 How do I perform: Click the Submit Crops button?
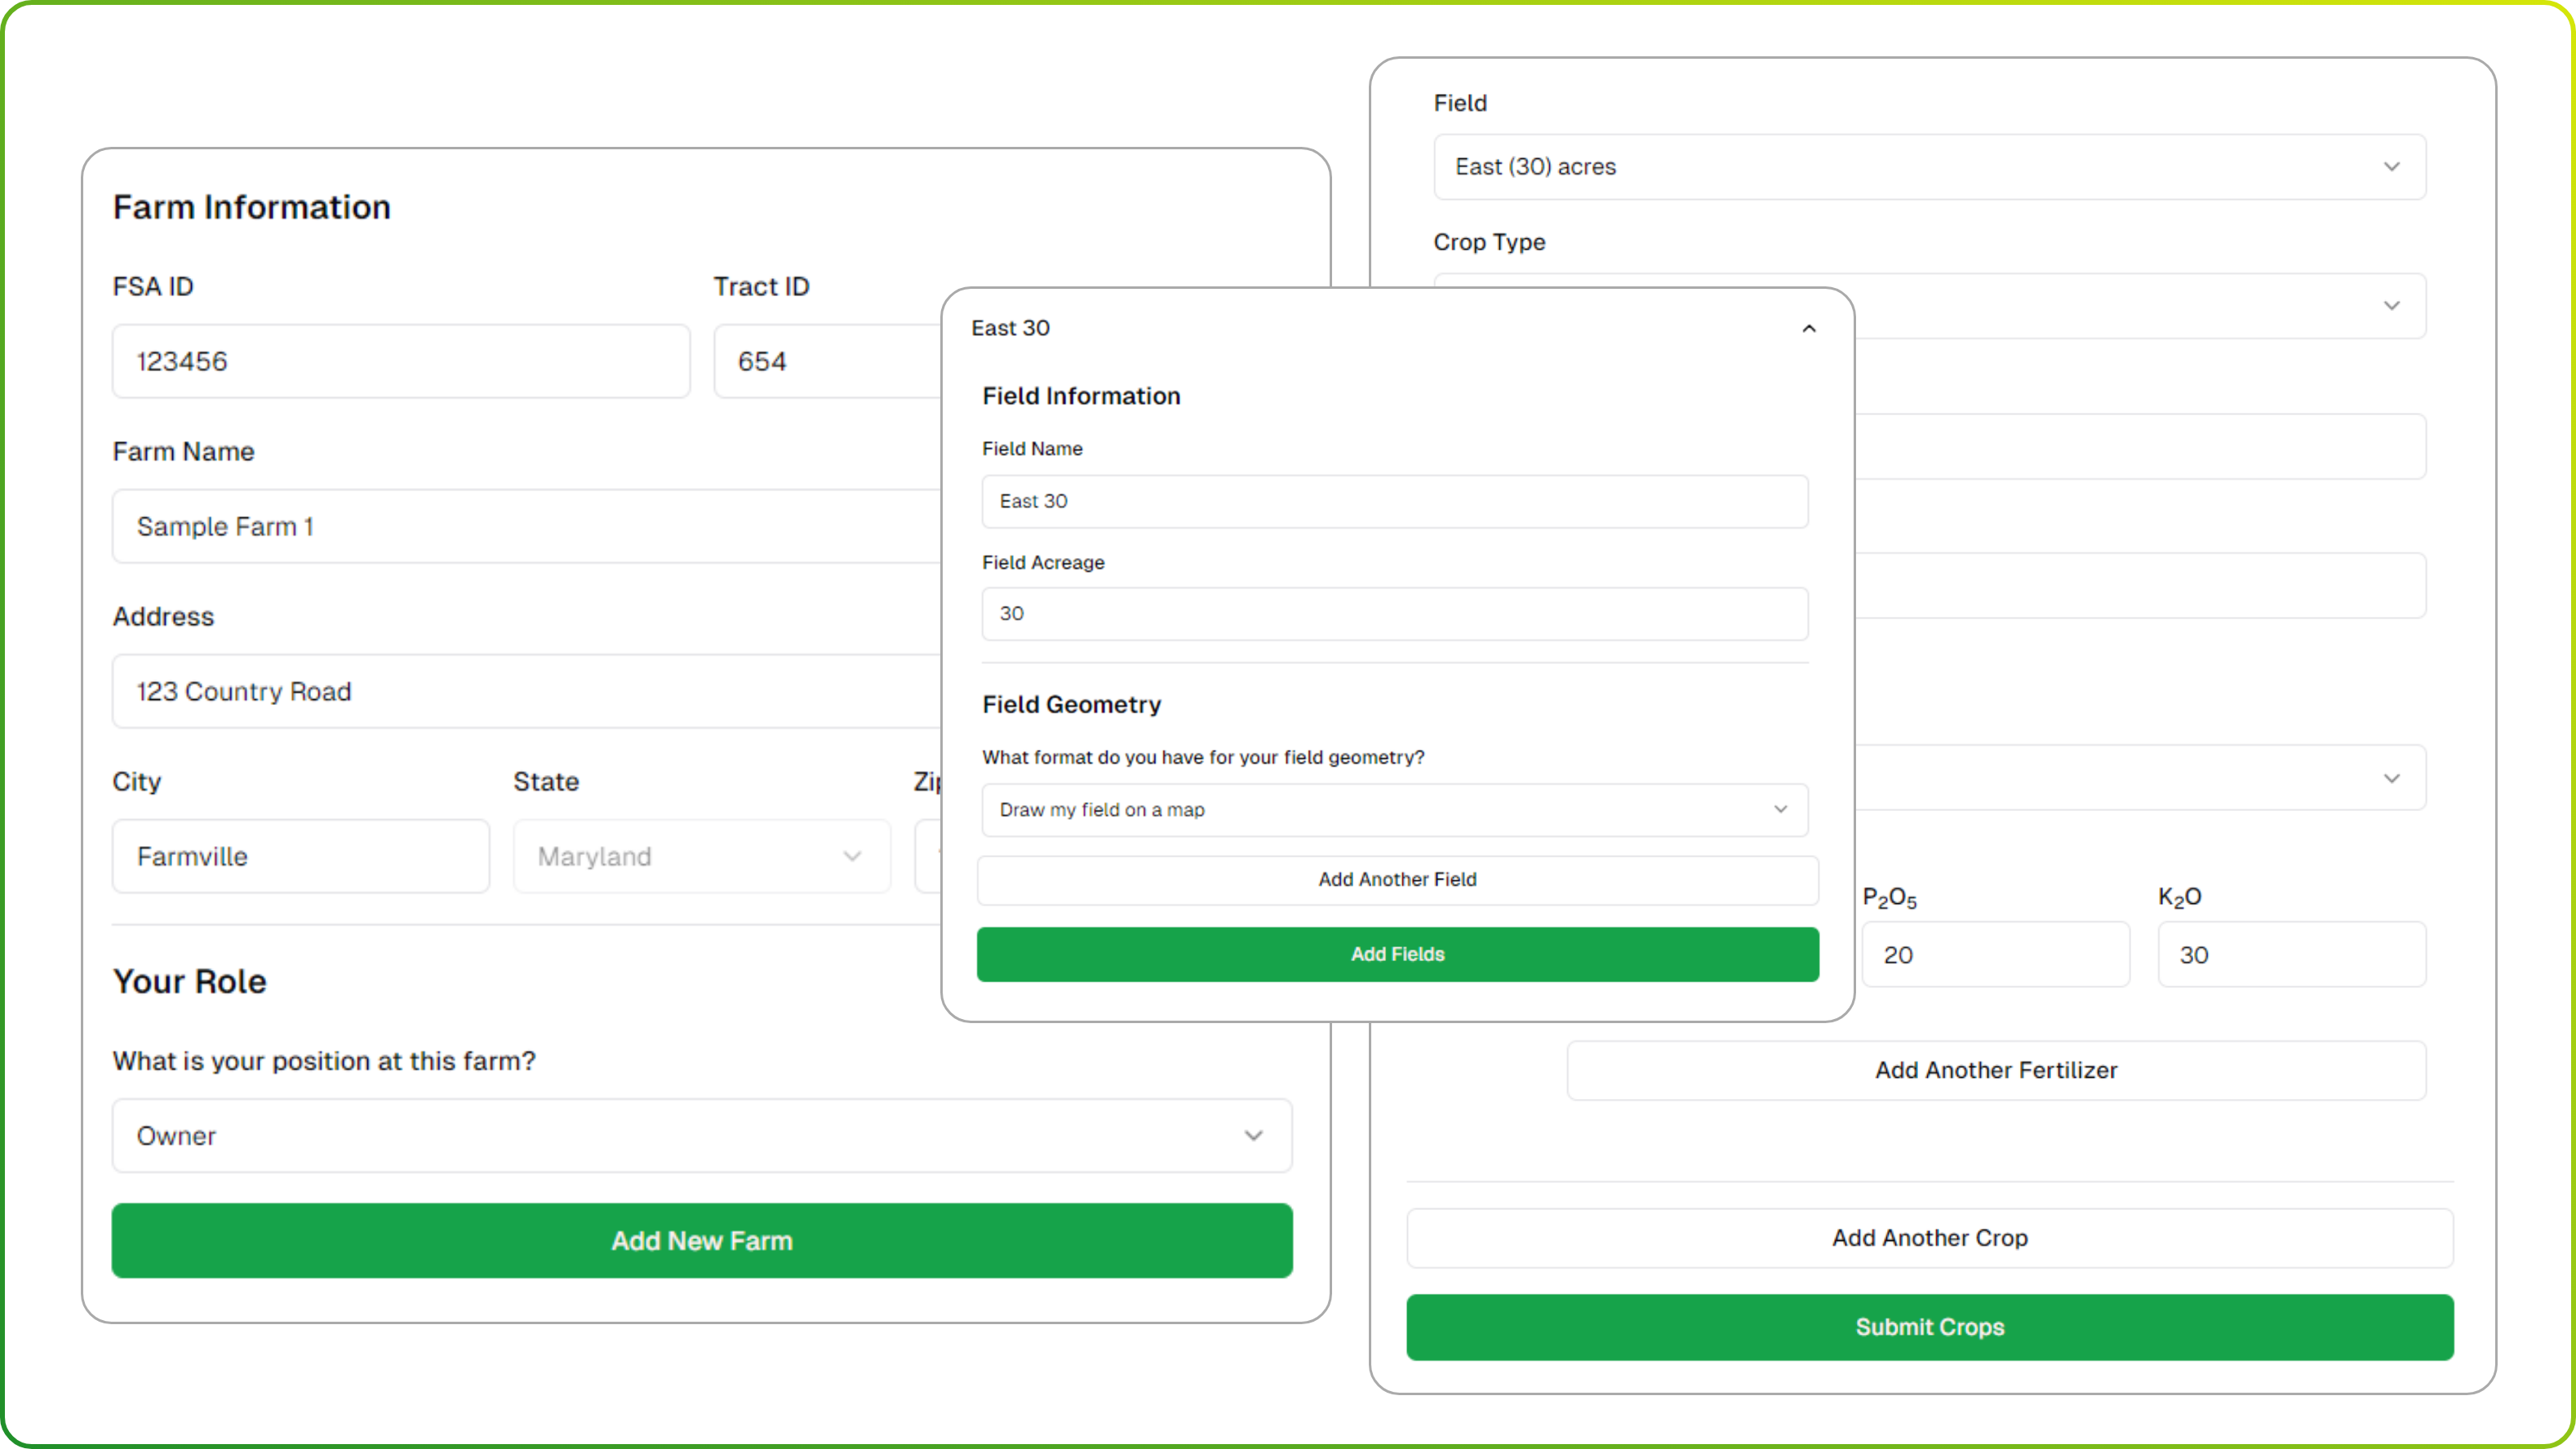click(1929, 1327)
